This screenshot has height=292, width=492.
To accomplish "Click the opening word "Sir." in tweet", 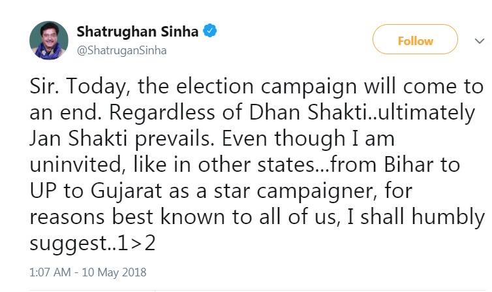I will coord(44,87).
